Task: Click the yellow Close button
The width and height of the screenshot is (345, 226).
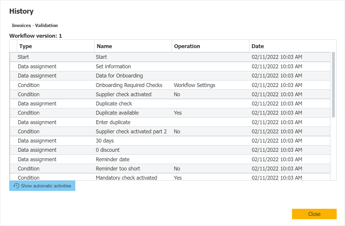Action: click(x=314, y=214)
